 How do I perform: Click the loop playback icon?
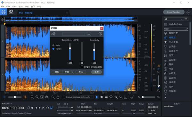[47, 108]
